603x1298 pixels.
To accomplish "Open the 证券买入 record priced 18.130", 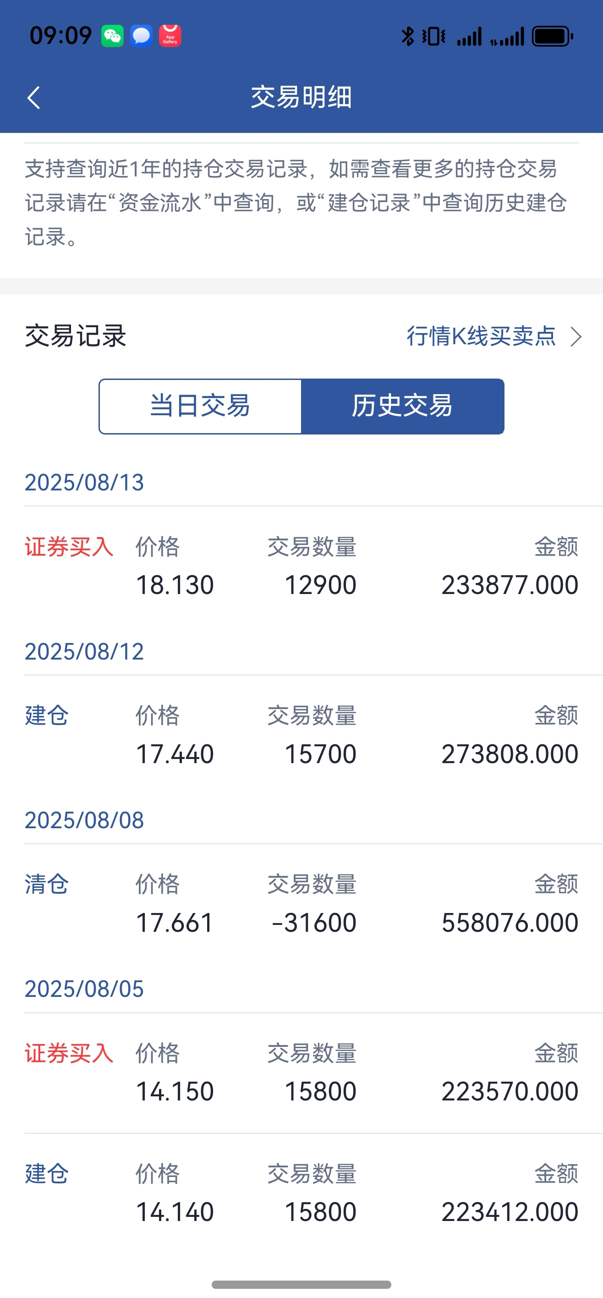I will [302, 566].
